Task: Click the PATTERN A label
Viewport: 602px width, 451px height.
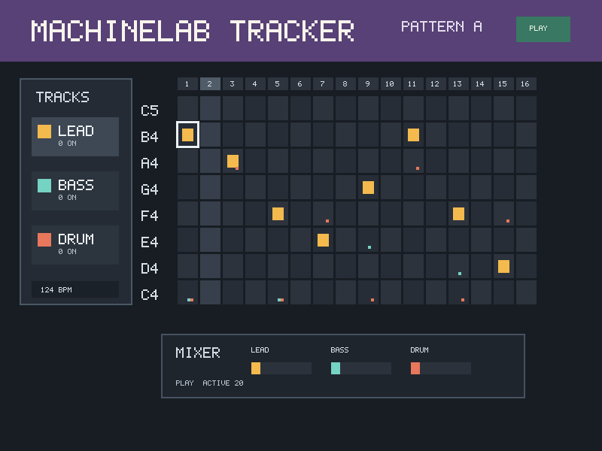Action: tap(442, 26)
